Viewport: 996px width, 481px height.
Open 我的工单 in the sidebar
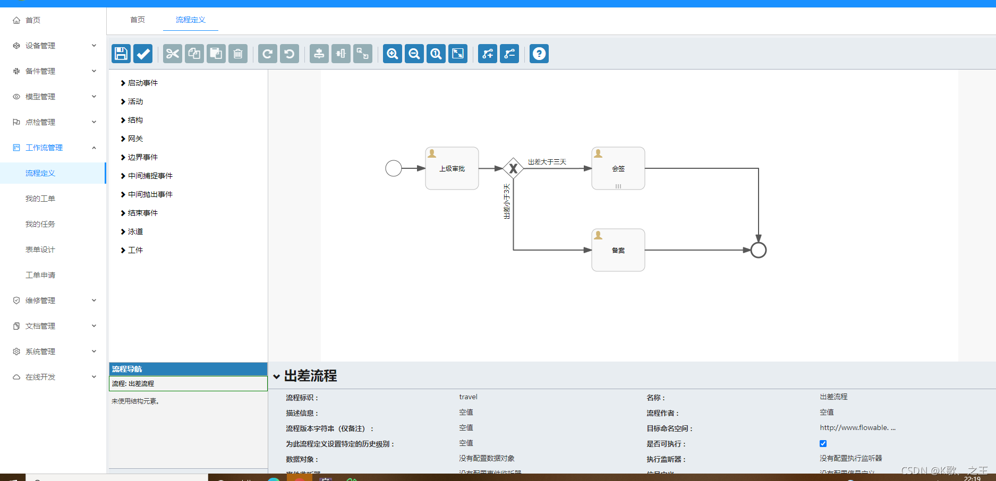(x=53, y=199)
